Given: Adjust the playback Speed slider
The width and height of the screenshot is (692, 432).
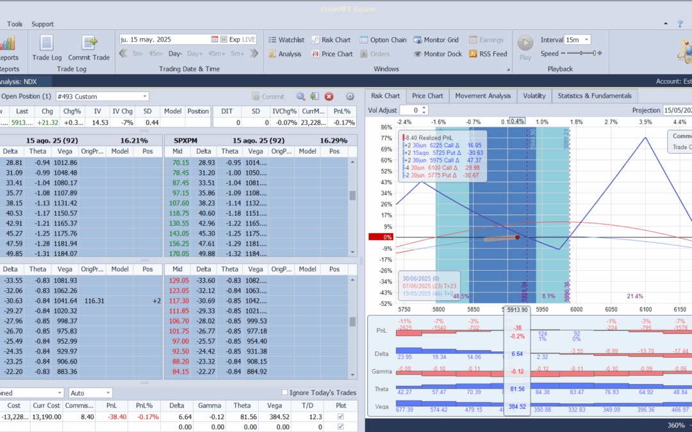Looking at the screenshot, I should point(581,53).
